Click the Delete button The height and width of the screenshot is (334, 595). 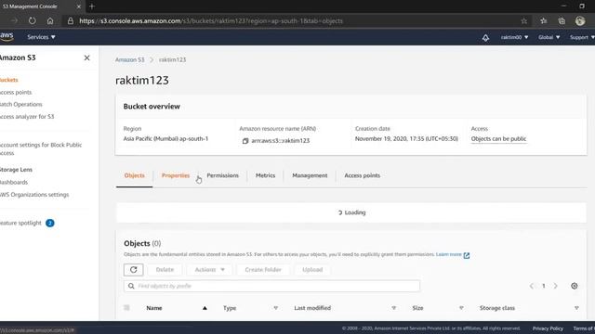point(165,270)
